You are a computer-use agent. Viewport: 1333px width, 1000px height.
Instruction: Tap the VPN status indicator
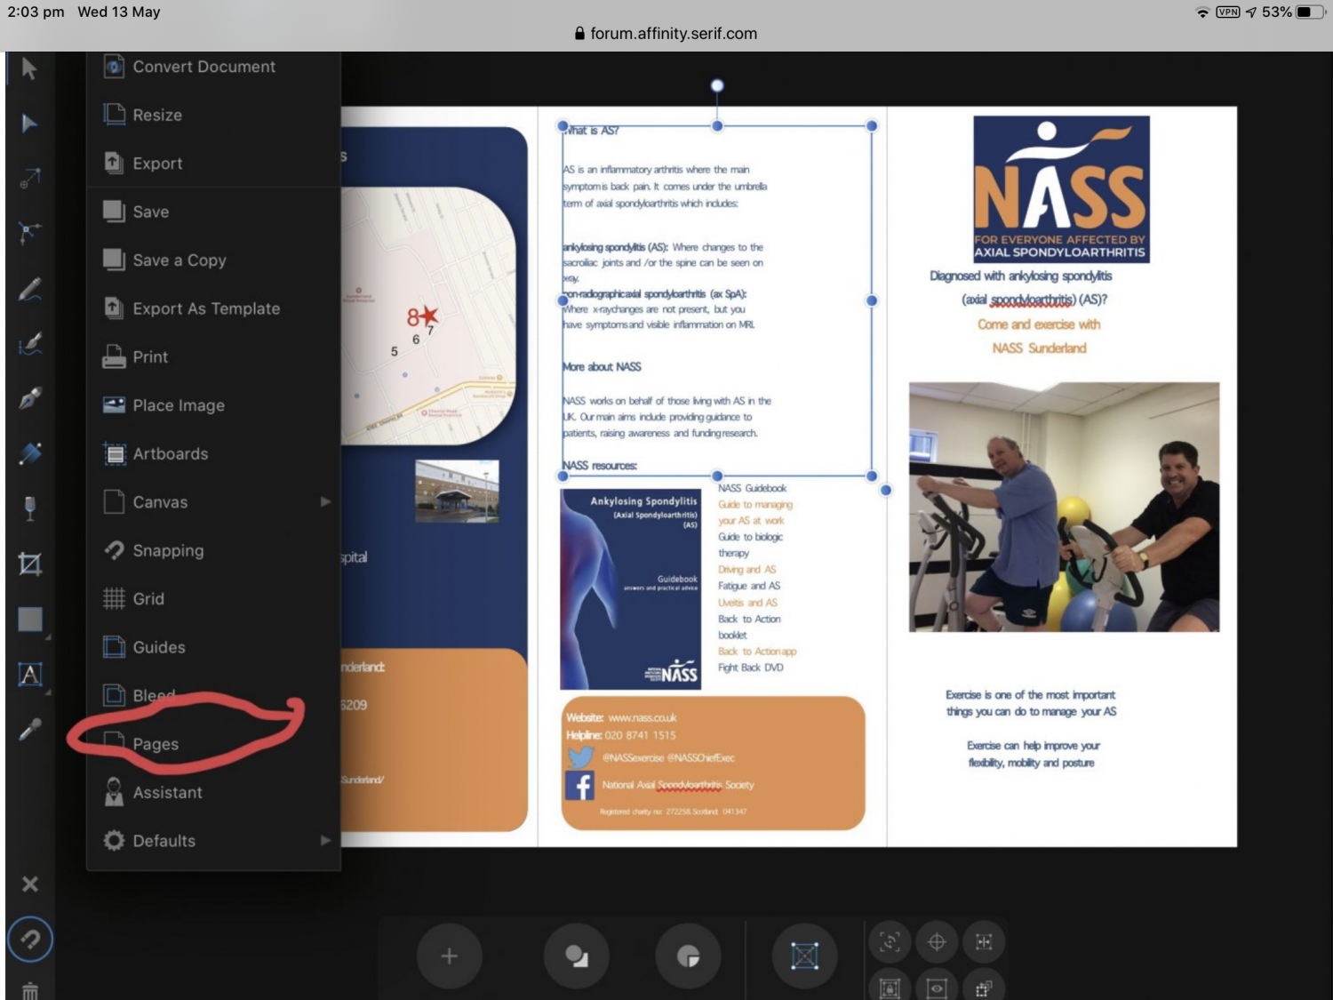[x=1227, y=12]
